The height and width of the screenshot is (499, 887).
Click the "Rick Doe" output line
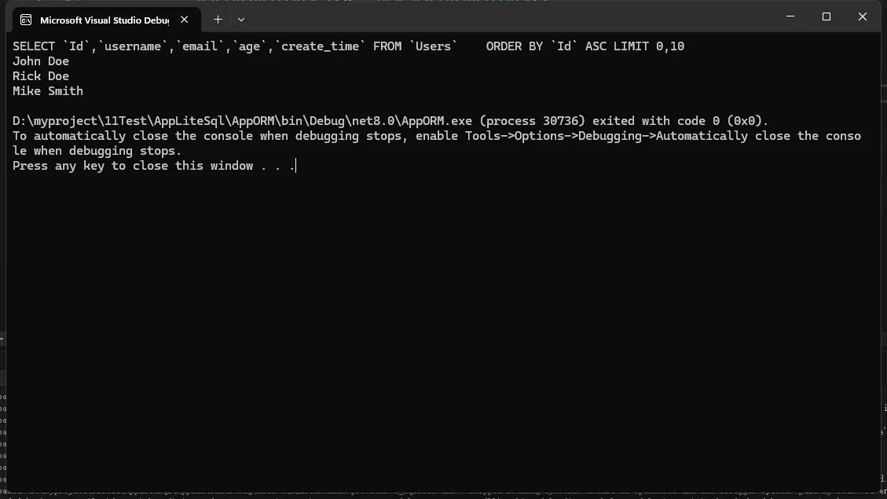(x=41, y=76)
